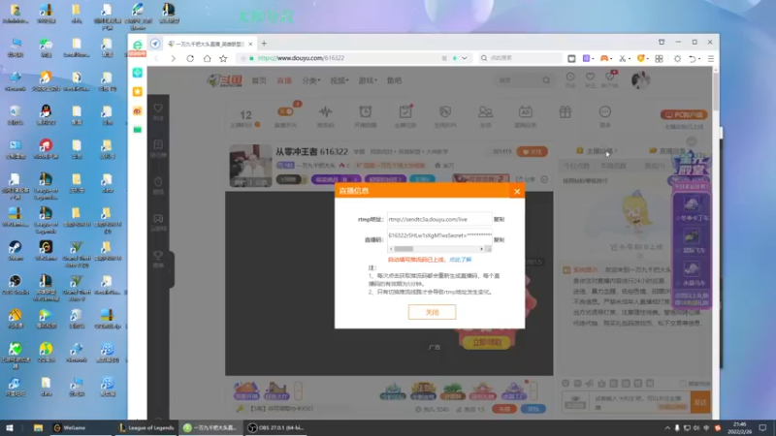
Task: Expand the 视频 nav dropdown
Action: pyautogui.click(x=339, y=80)
